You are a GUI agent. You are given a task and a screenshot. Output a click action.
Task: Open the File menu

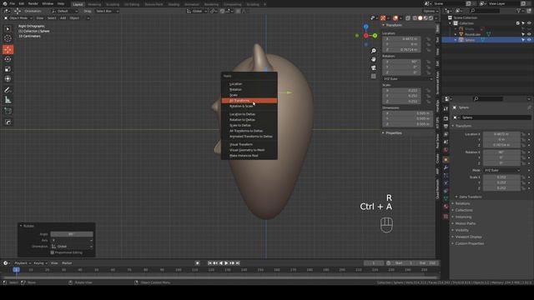(x=13, y=3)
